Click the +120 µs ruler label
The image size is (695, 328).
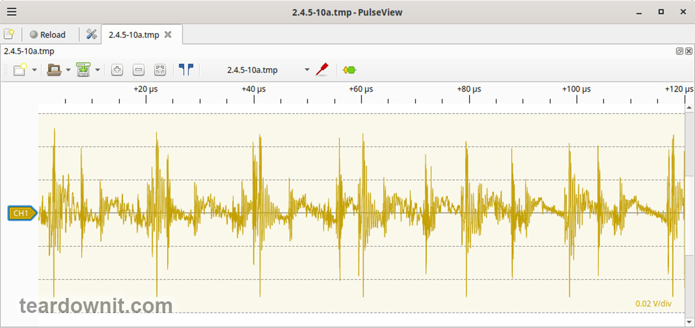pos(679,89)
